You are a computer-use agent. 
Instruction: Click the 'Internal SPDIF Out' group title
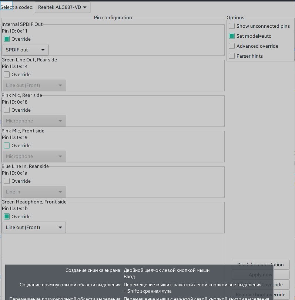(x=22, y=24)
